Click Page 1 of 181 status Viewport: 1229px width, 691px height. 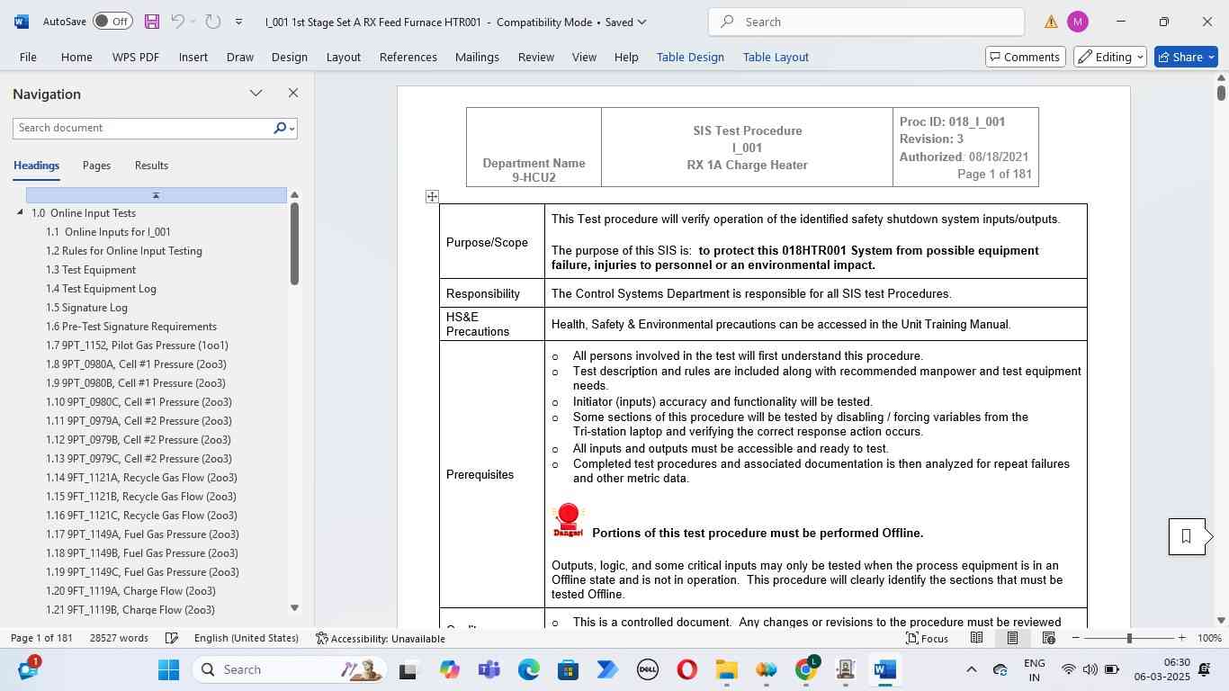pyautogui.click(x=41, y=638)
